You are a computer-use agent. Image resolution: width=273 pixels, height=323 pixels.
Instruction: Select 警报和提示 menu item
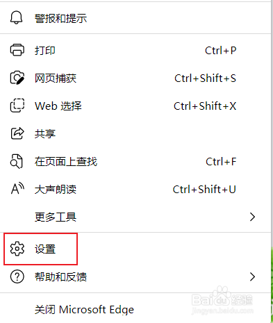135,18
